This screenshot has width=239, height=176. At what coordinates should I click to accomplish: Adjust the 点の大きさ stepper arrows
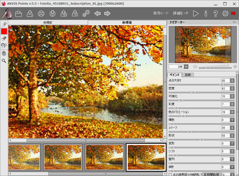(x=232, y=81)
